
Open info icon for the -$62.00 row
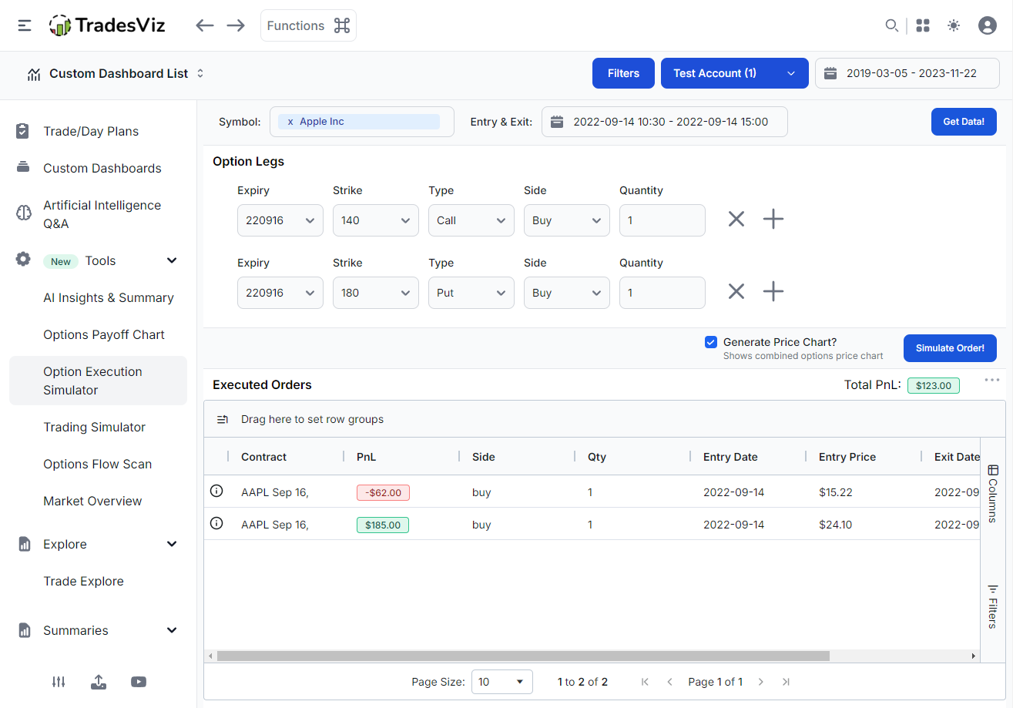(x=216, y=491)
